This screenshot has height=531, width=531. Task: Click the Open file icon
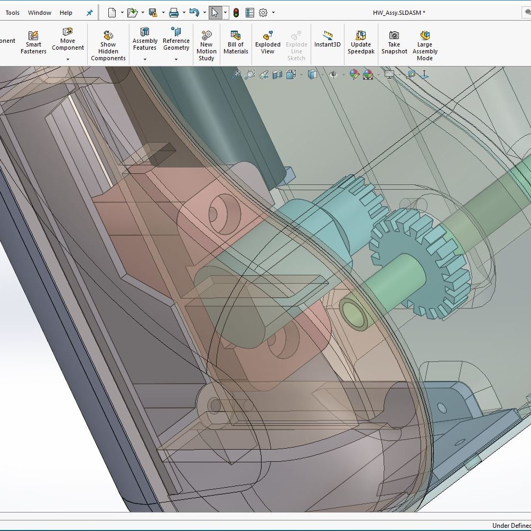tap(132, 13)
